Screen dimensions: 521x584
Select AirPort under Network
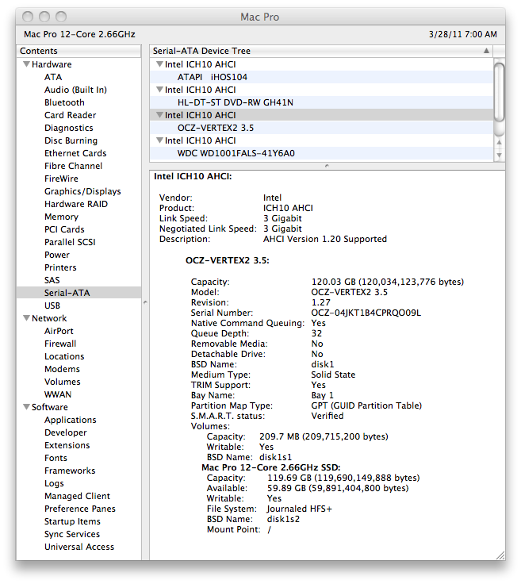(x=59, y=331)
